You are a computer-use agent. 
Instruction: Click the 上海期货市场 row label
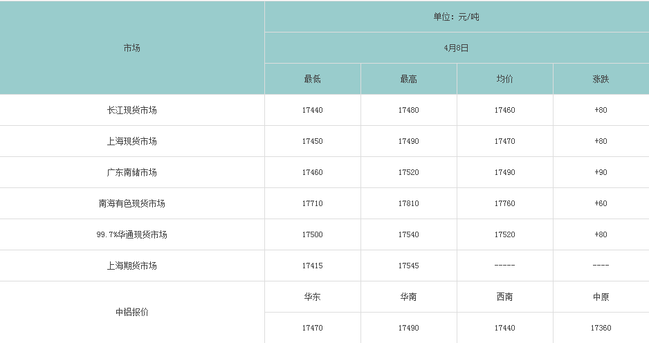[131, 266]
